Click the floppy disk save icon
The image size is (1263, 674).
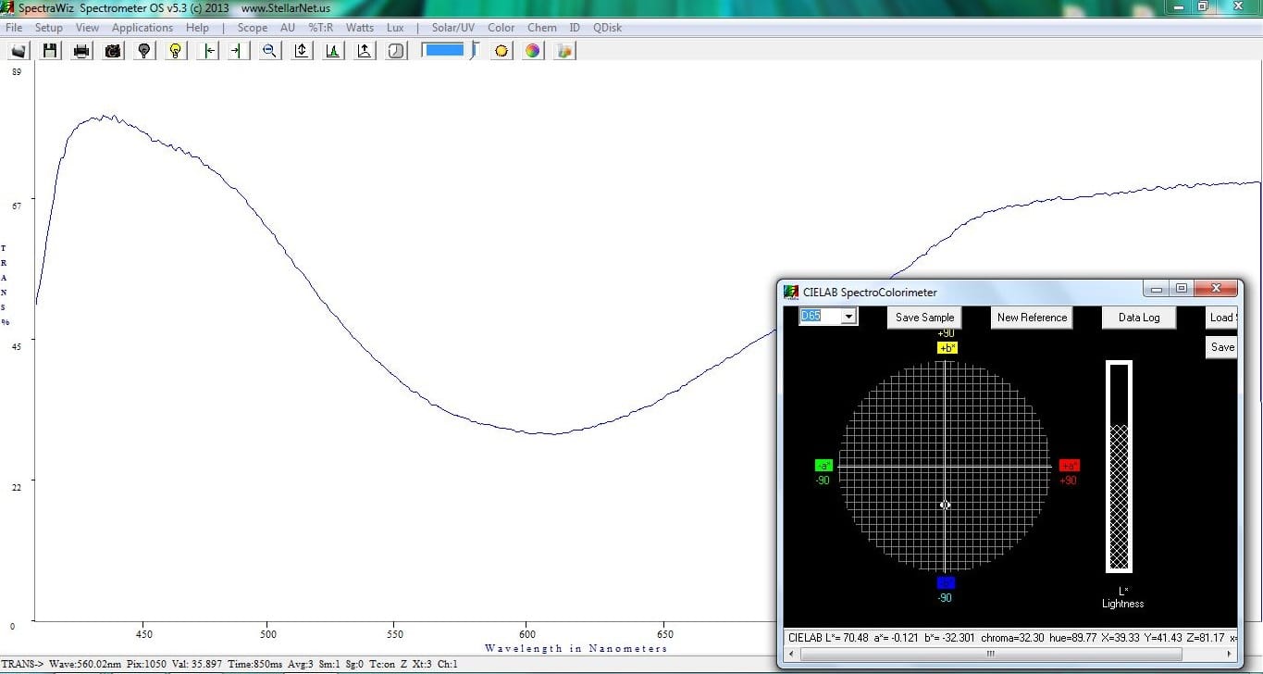point(50,51)
